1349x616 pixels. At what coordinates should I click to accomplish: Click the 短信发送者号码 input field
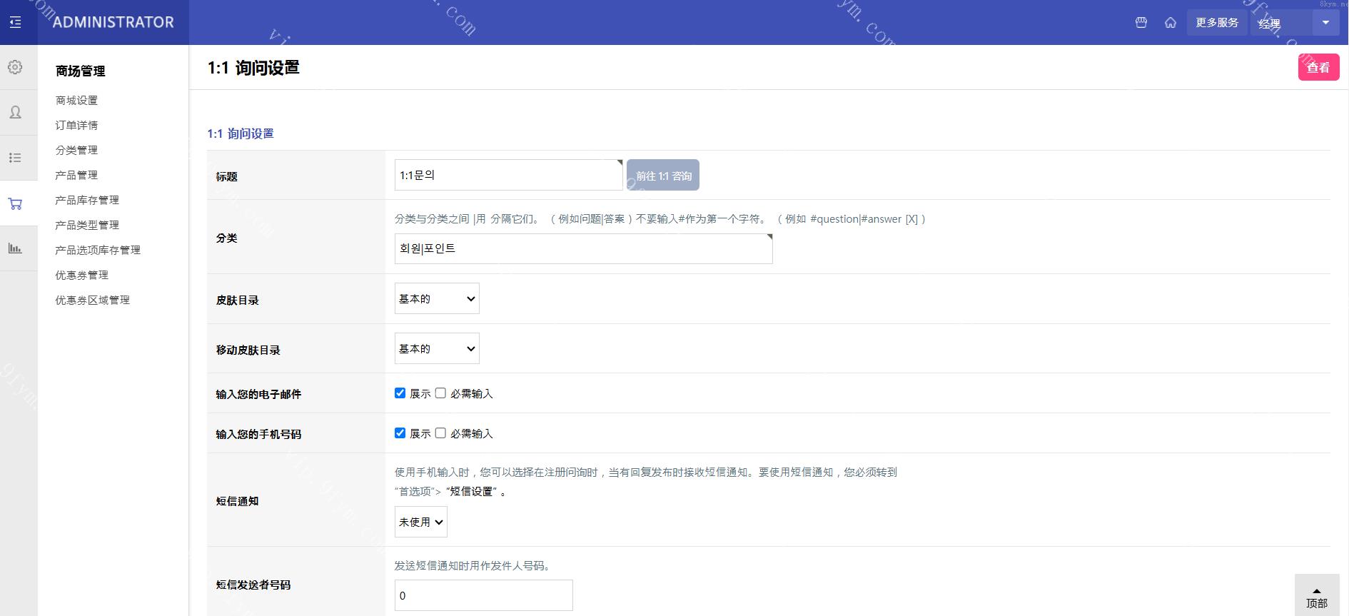pos(483,595)
